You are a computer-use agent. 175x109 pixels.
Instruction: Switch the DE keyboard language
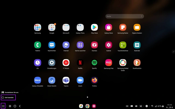click(127, 106)
